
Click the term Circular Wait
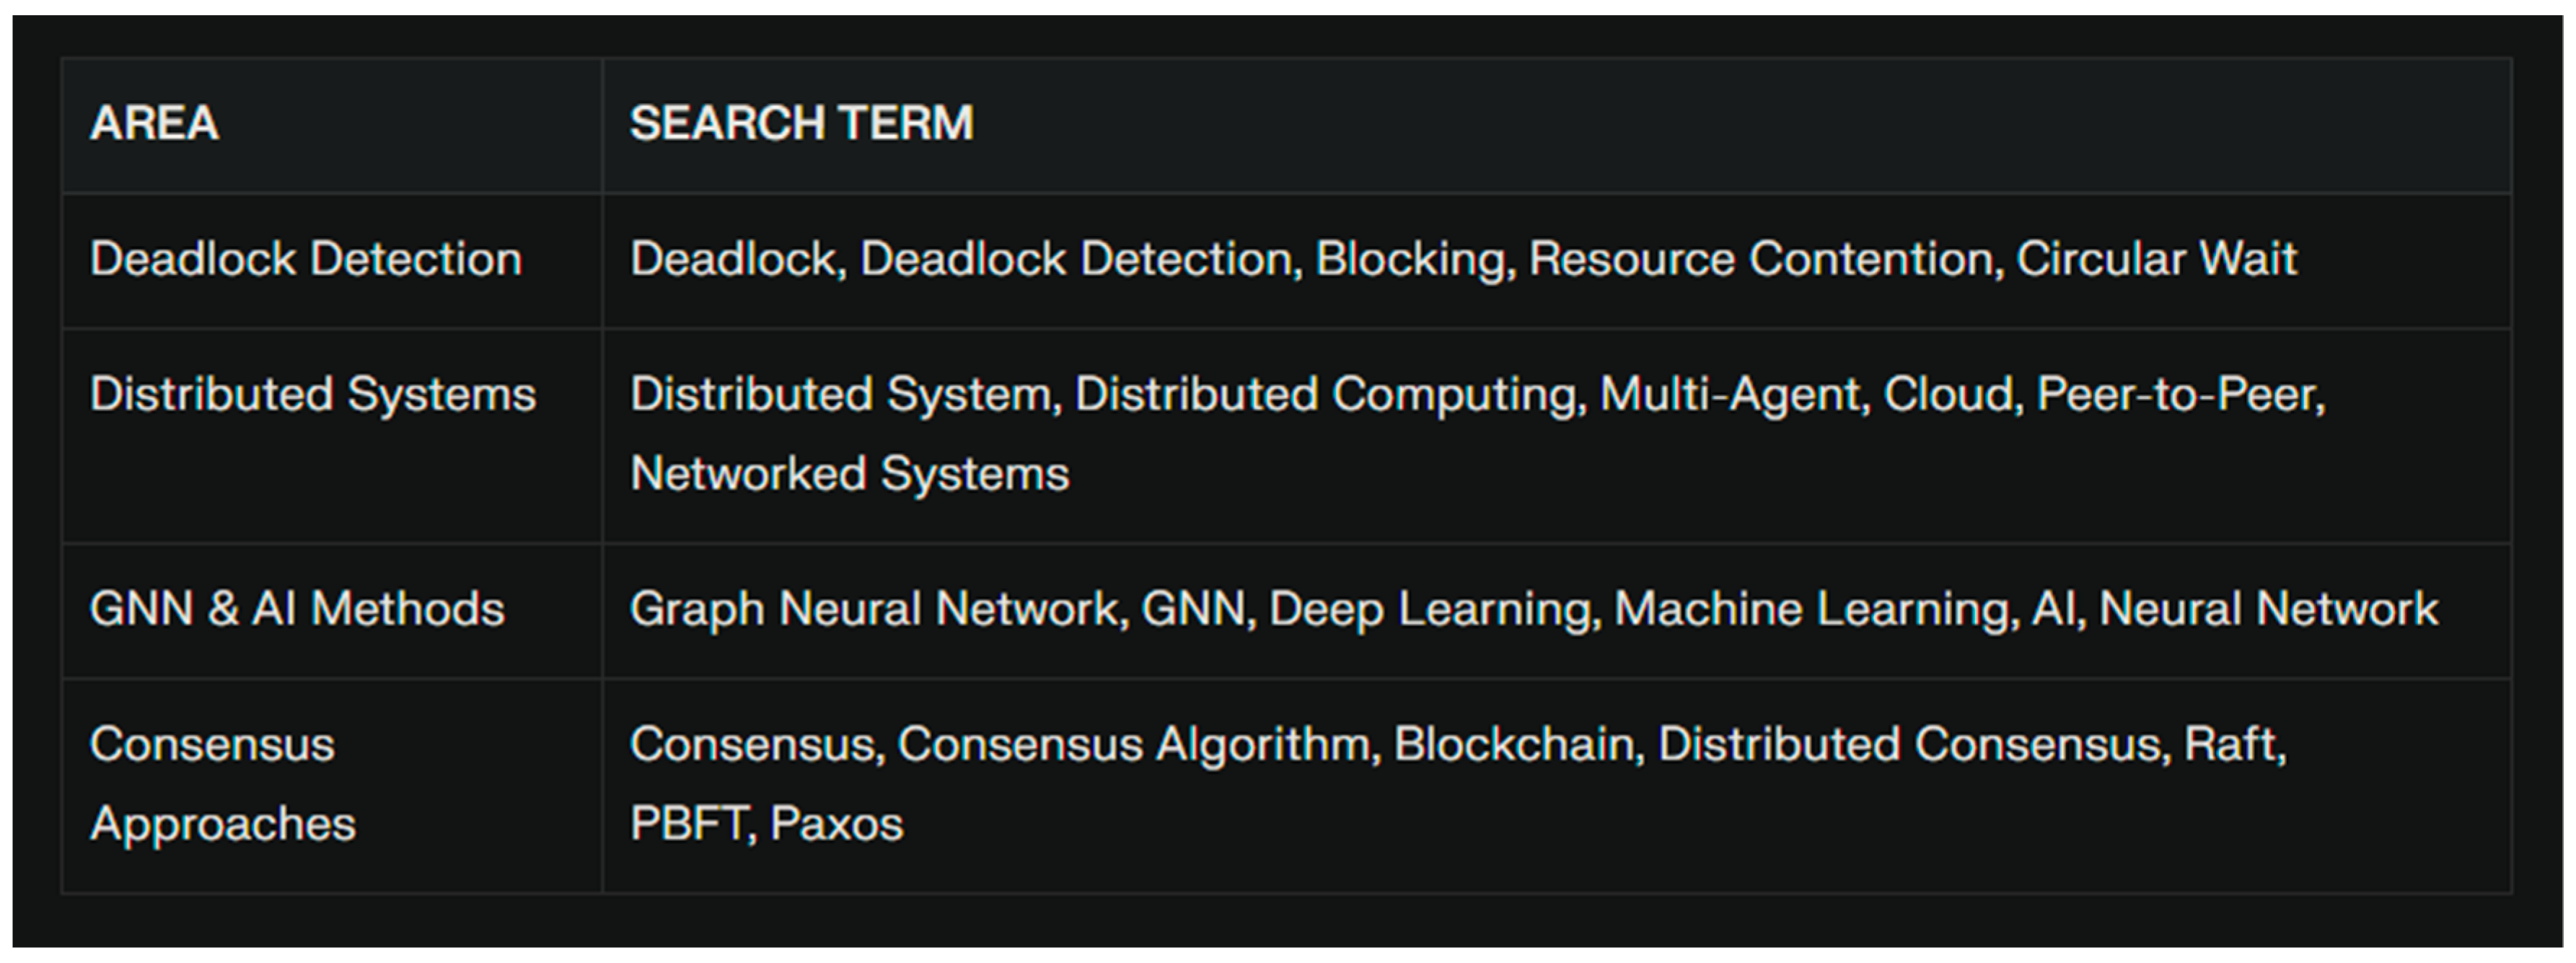(2155, 259)
